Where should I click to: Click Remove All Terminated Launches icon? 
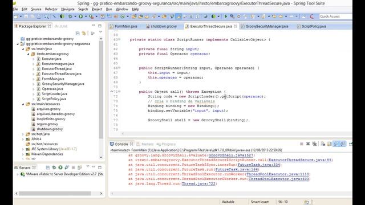click(314, 144)
